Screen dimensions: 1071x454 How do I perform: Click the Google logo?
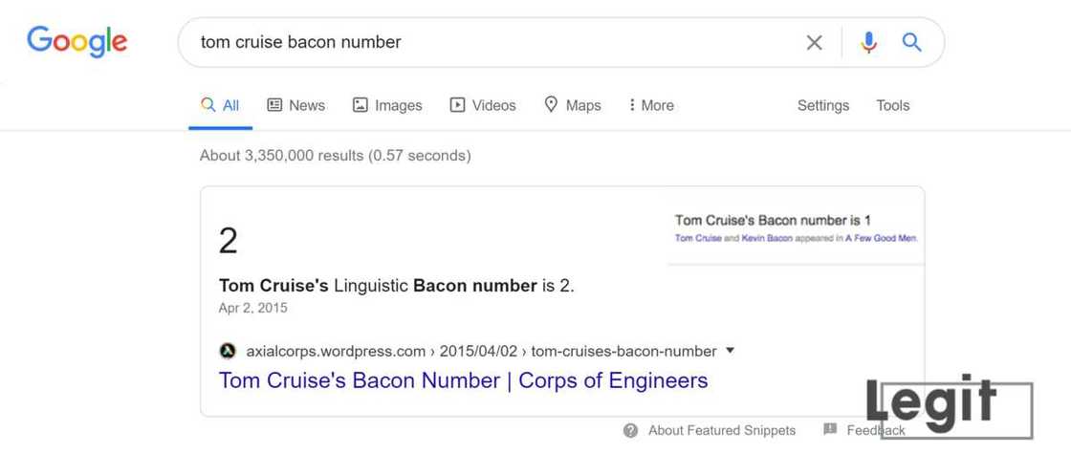[76, 41]
